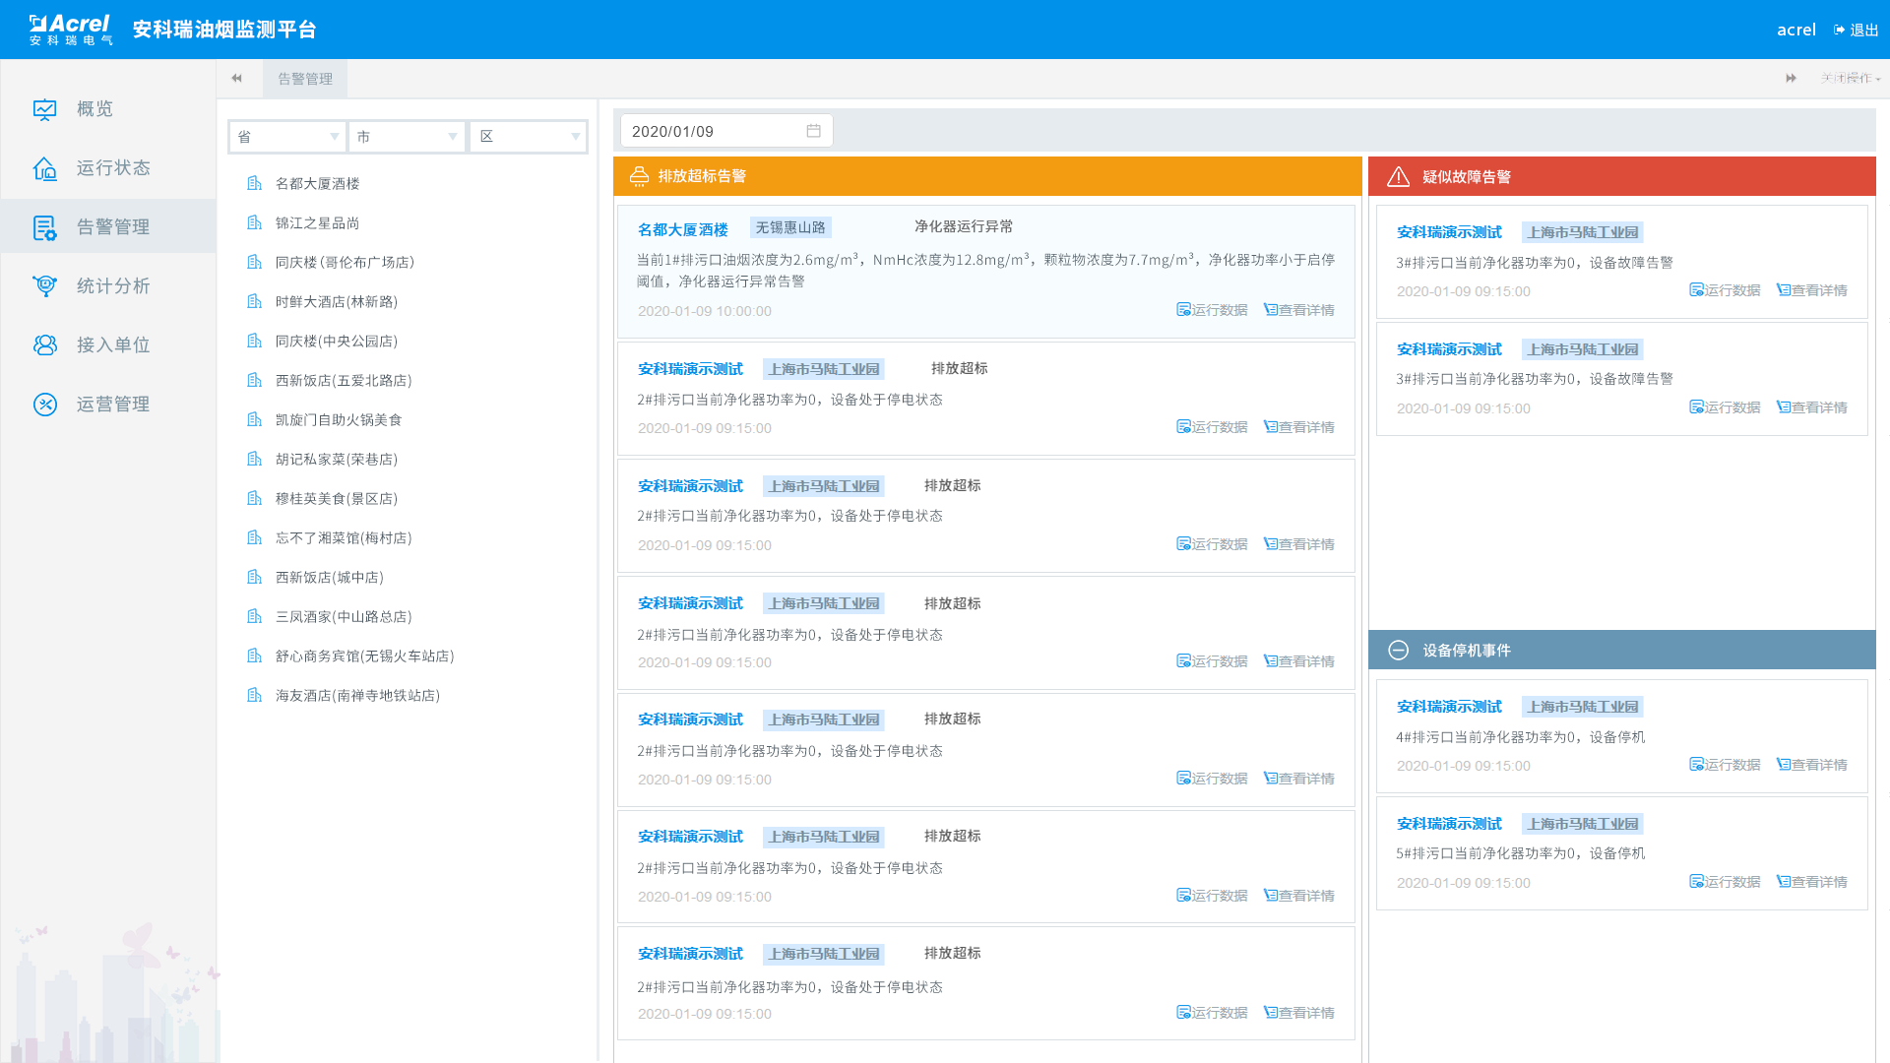Open the 省 province dropdown

pyautogui.click(x=286, y=137)
